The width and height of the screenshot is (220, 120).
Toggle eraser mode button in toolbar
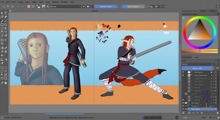84,6
